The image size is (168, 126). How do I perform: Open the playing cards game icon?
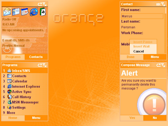click(x=43, y=12)
